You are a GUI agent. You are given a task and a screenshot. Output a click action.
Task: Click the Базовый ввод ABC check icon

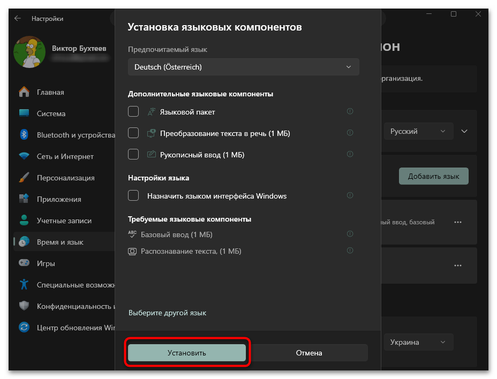[132, 234]
